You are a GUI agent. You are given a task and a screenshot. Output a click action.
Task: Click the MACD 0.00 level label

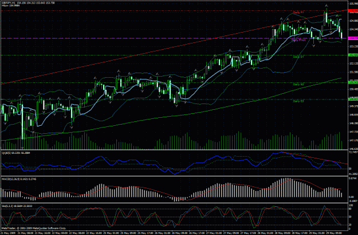[x=351, y=197]
